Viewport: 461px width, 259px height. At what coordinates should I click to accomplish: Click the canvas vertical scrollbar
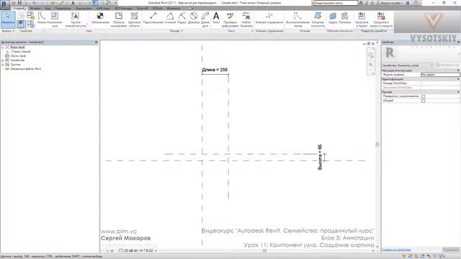377,144
